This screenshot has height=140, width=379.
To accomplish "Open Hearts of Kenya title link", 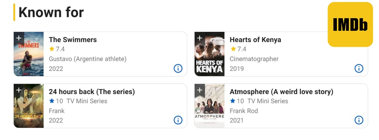I will [255, 40].
